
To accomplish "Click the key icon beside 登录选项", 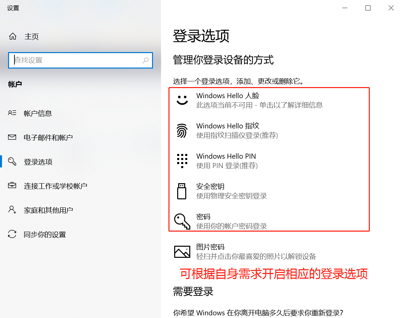I will point(12,161).
